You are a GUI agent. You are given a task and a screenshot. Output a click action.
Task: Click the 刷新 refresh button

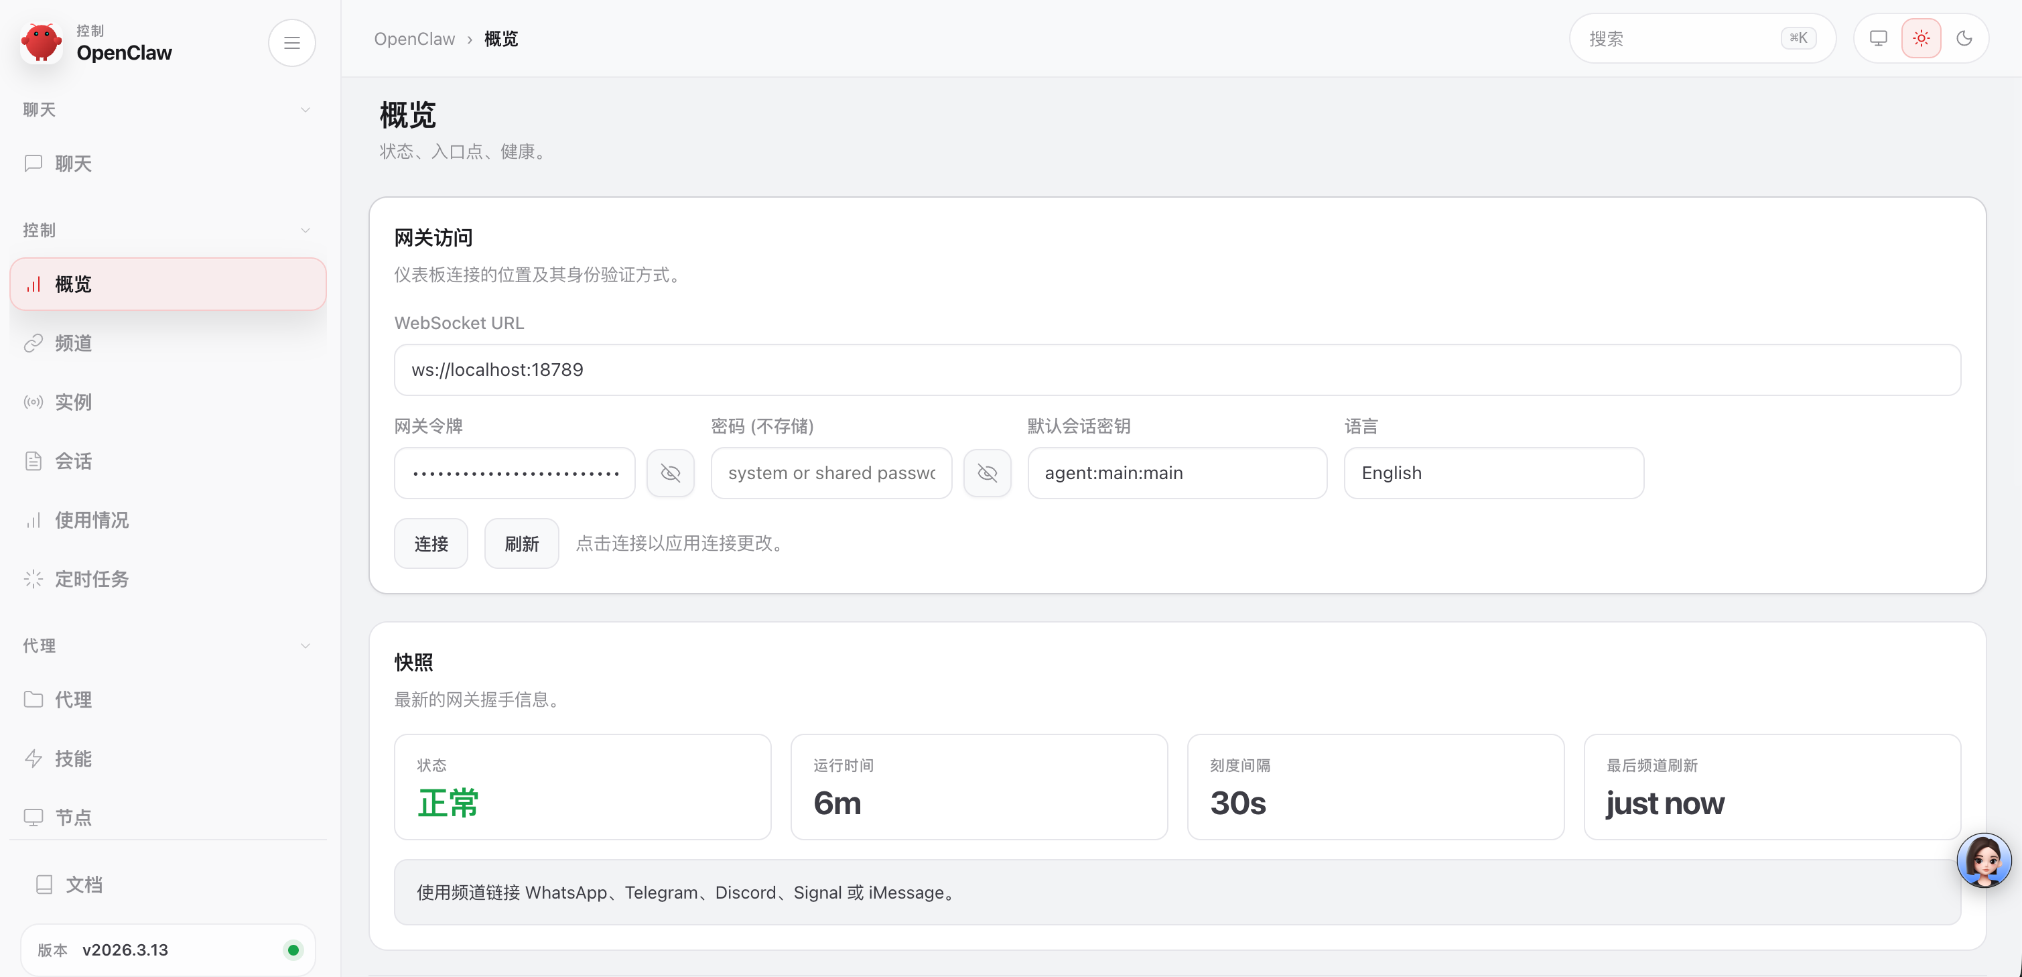pos(521,543)
